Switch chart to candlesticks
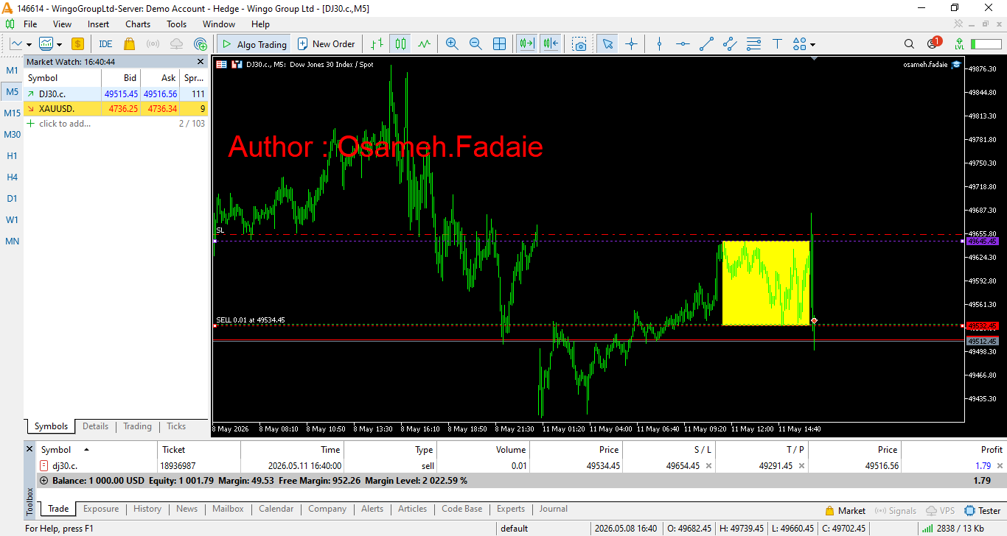This screenshot has width=1007, height=536. coord(400,44)
